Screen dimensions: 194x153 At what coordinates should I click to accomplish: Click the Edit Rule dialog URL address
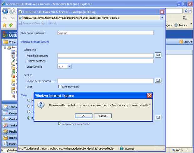tap(71, 18)
